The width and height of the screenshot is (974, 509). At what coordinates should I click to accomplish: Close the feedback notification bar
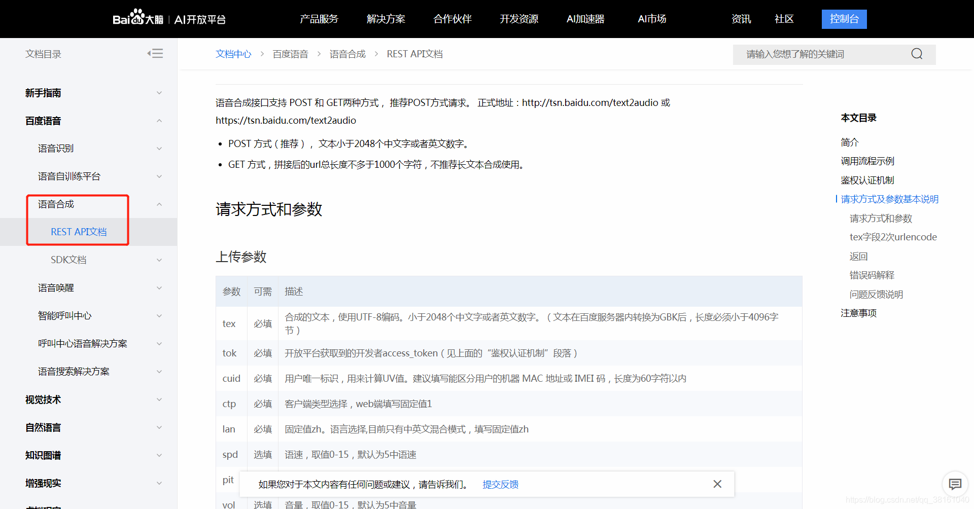coord(717,484)
